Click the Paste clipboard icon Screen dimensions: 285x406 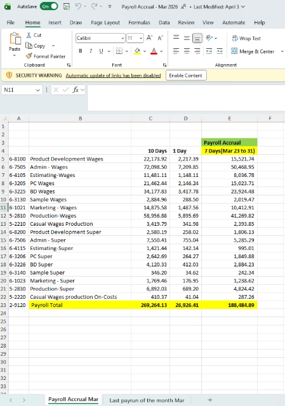(x=15, y=38)
